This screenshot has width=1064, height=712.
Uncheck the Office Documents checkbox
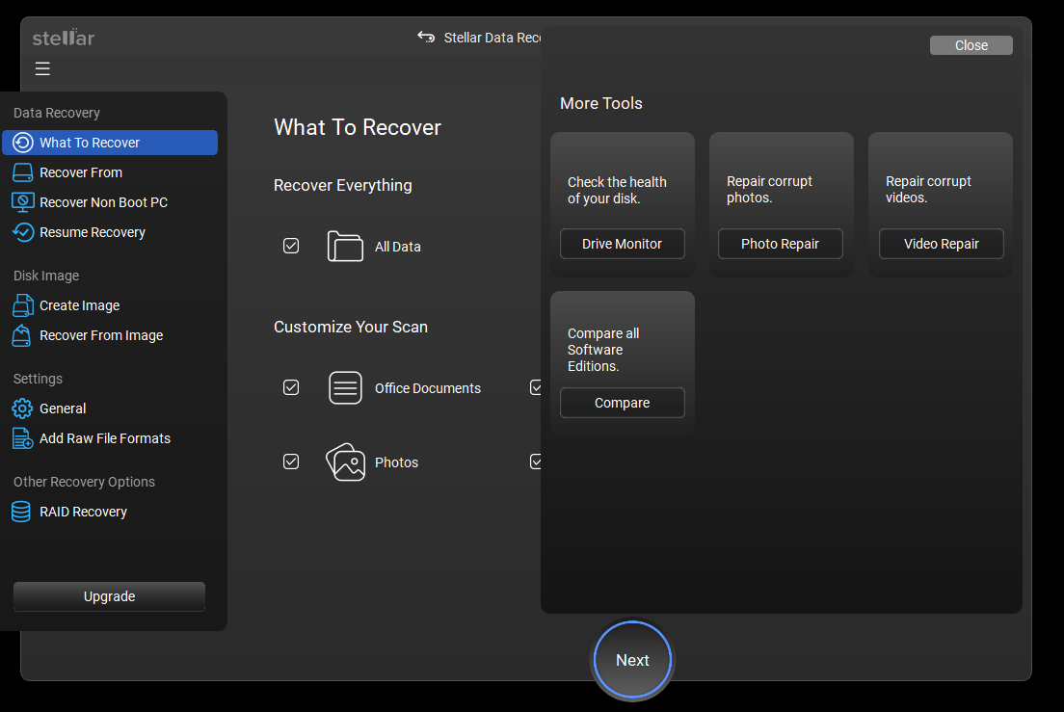[291, 387]
